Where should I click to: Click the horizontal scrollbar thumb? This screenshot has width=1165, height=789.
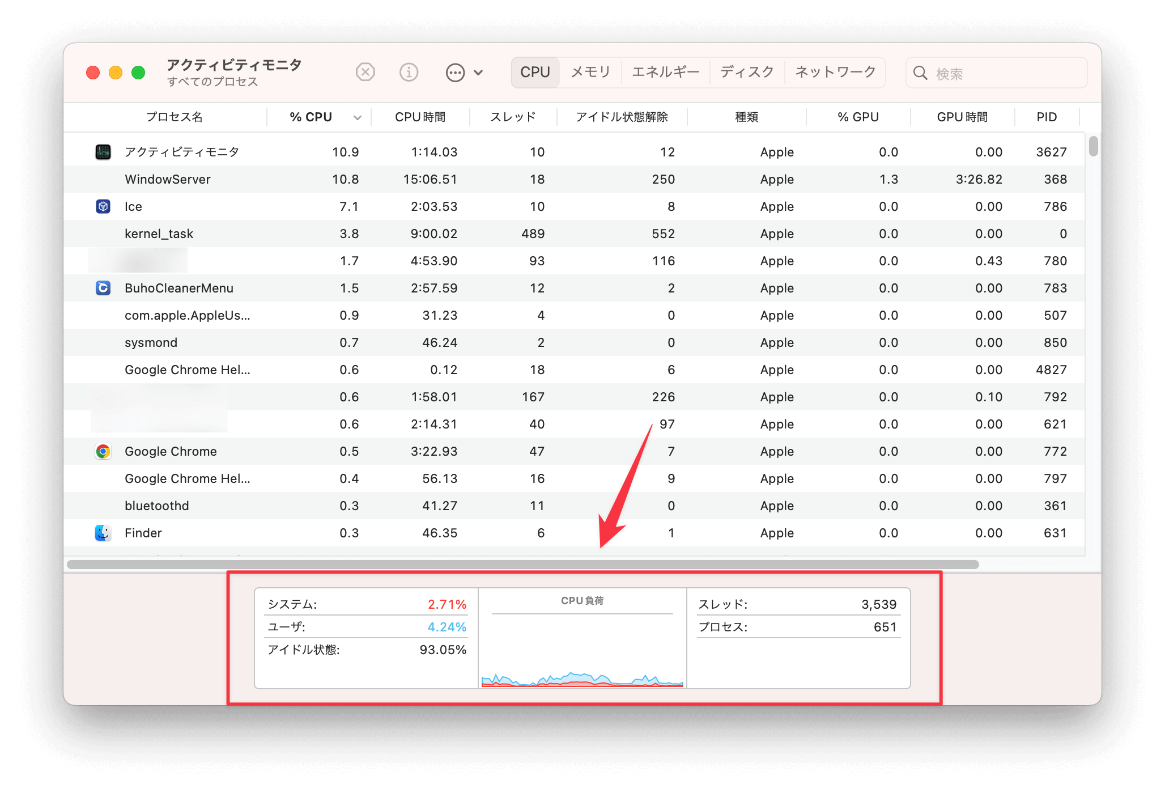[522, 565]
